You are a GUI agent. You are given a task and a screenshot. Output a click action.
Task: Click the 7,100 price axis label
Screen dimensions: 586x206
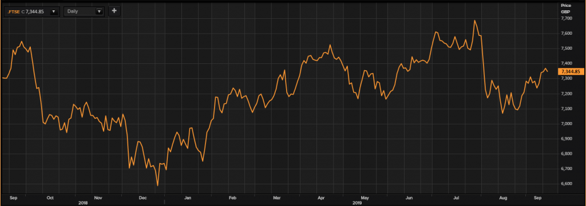point(567,109)
